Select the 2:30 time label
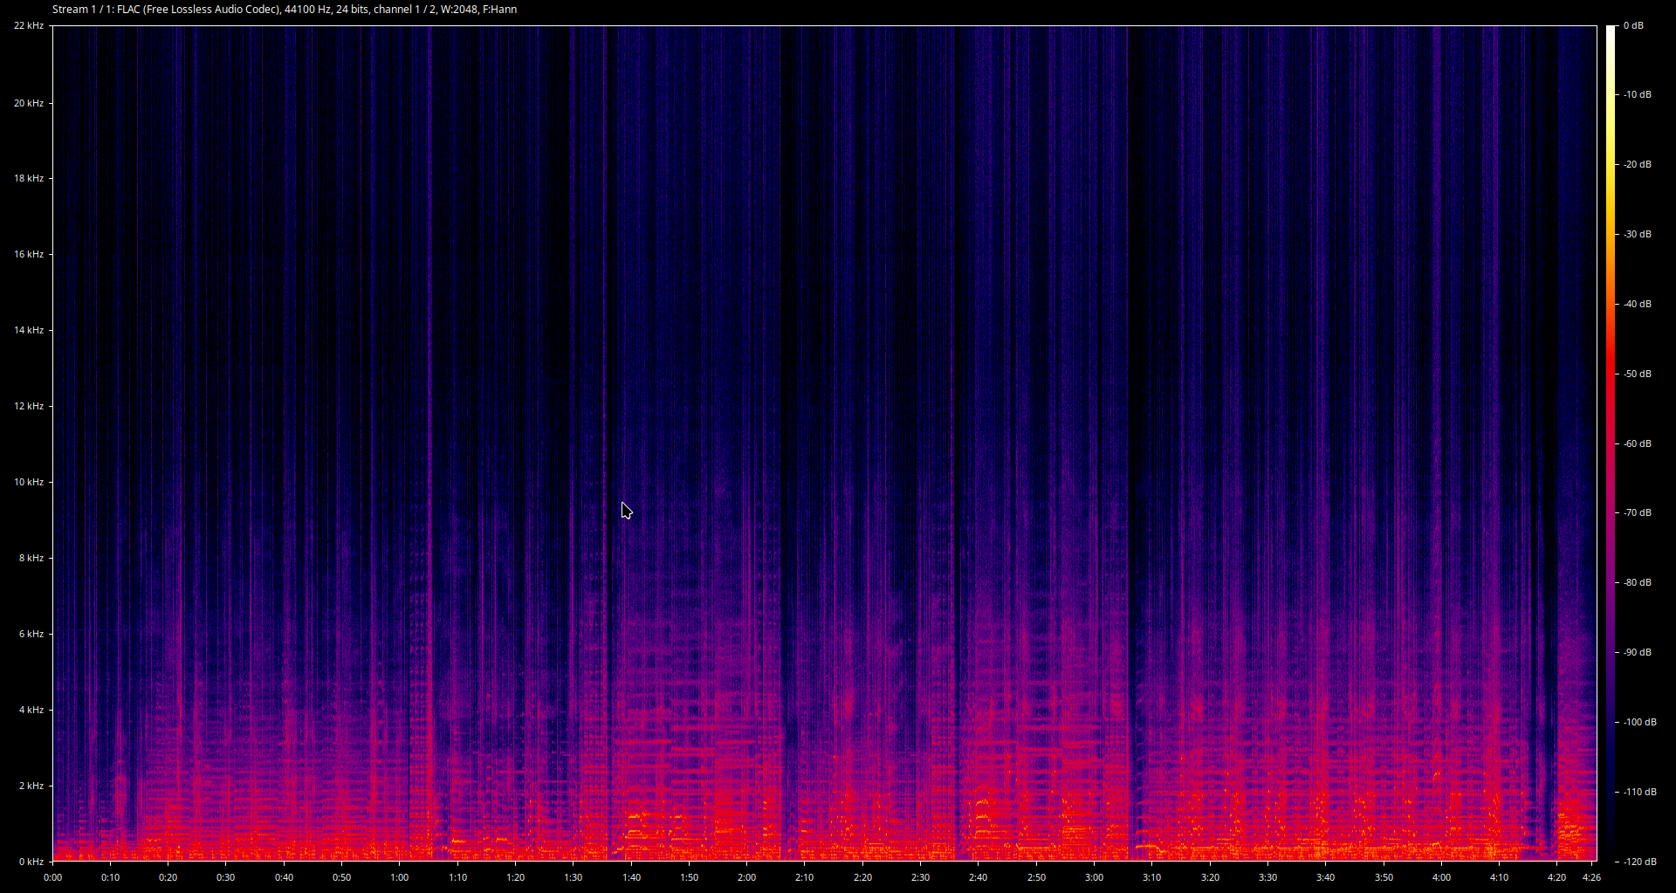Viewport: 1676px width, 893px height. click(x=921, y=877)
